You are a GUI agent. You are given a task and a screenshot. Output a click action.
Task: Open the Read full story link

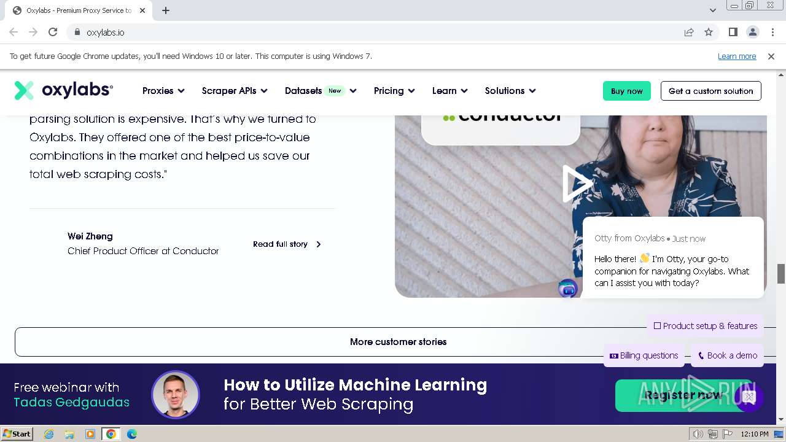click(287, 244)
